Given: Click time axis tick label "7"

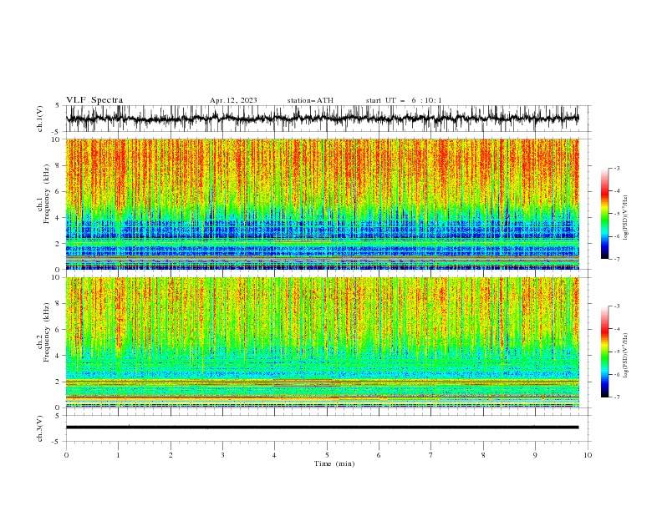Looking at the screenshot, I should (431, 455).
